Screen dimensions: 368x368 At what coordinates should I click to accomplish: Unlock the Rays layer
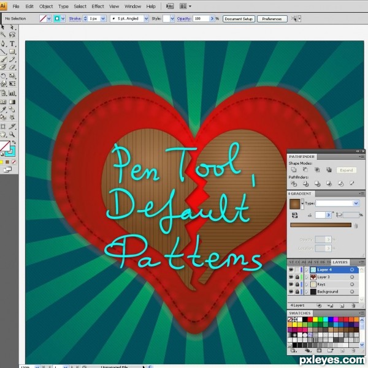[x=297, y=285]
